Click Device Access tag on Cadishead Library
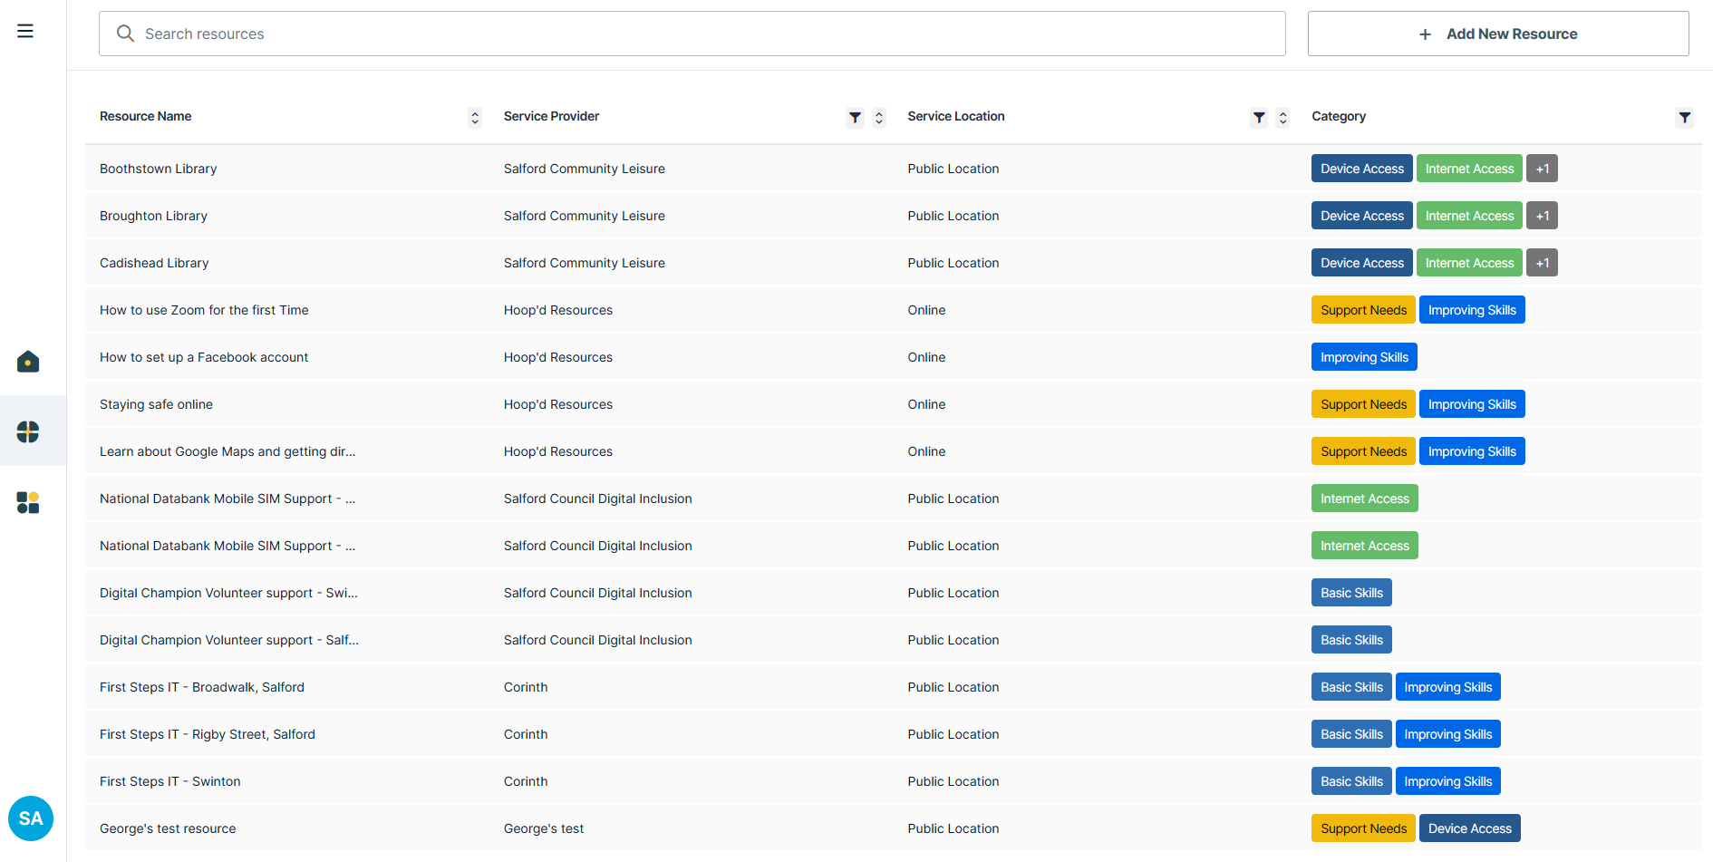This screenshot has width=1713, height=862. tap(1361, 263)
